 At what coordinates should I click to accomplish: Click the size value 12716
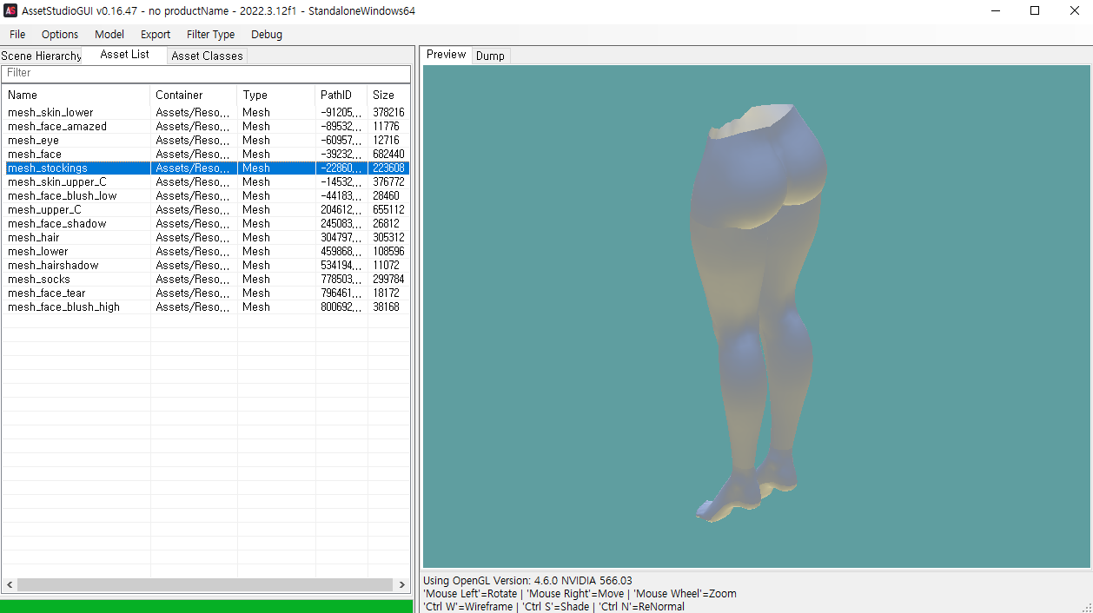pos(386,141)
